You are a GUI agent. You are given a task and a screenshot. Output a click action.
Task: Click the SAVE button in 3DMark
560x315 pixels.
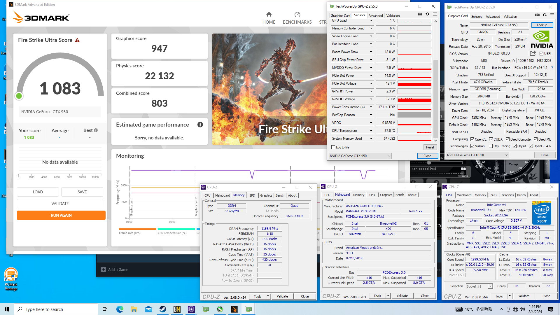pos(82,192)
